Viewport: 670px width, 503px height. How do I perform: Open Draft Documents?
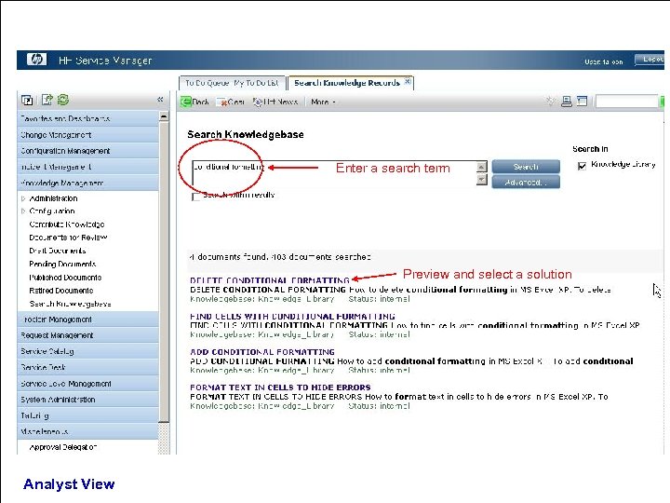point(58,251)
